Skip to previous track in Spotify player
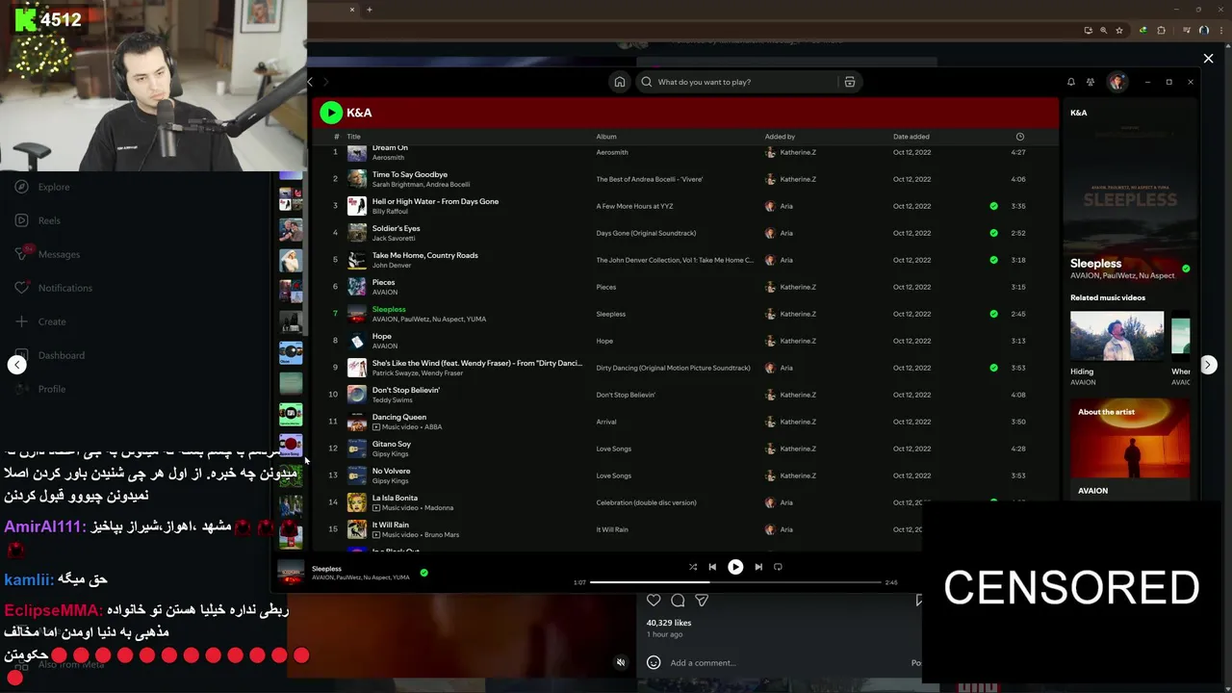The width and height of the screenshot is (1232, 693). pos(712,567)
